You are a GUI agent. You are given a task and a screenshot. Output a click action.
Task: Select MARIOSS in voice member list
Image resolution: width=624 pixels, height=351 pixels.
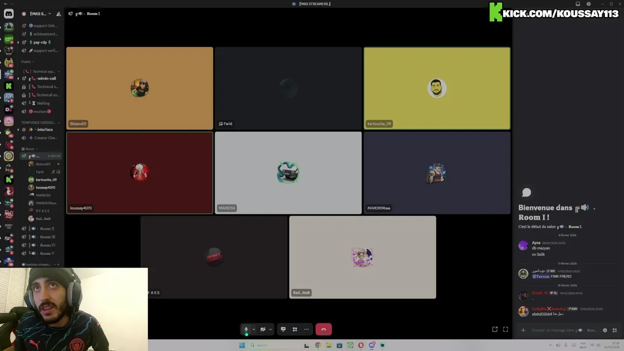click(44, 195)
